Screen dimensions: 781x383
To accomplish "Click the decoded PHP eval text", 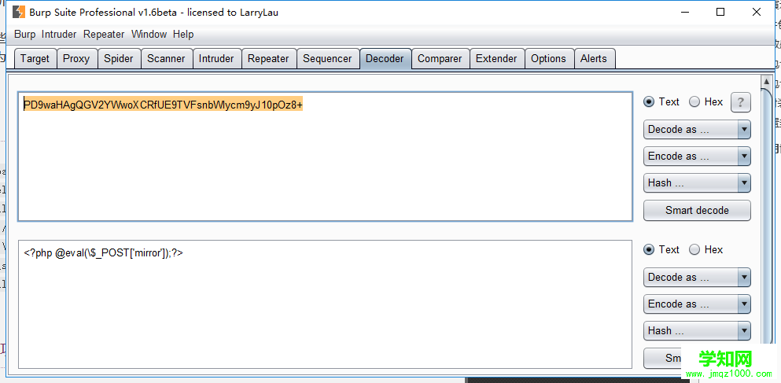I will [104, 253].
